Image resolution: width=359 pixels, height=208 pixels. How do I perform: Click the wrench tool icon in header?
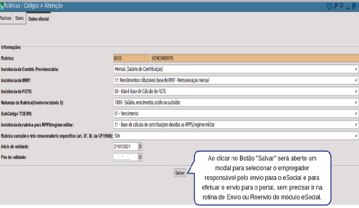click(336, 6)
